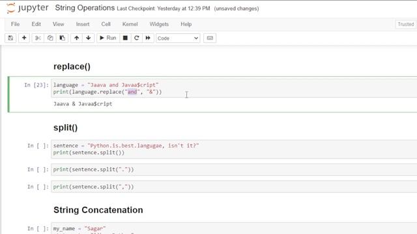Image resolution: width=417 pixels, height=234 pixels.
Task: Open the File menu
Action: click(x=15, y=24)
